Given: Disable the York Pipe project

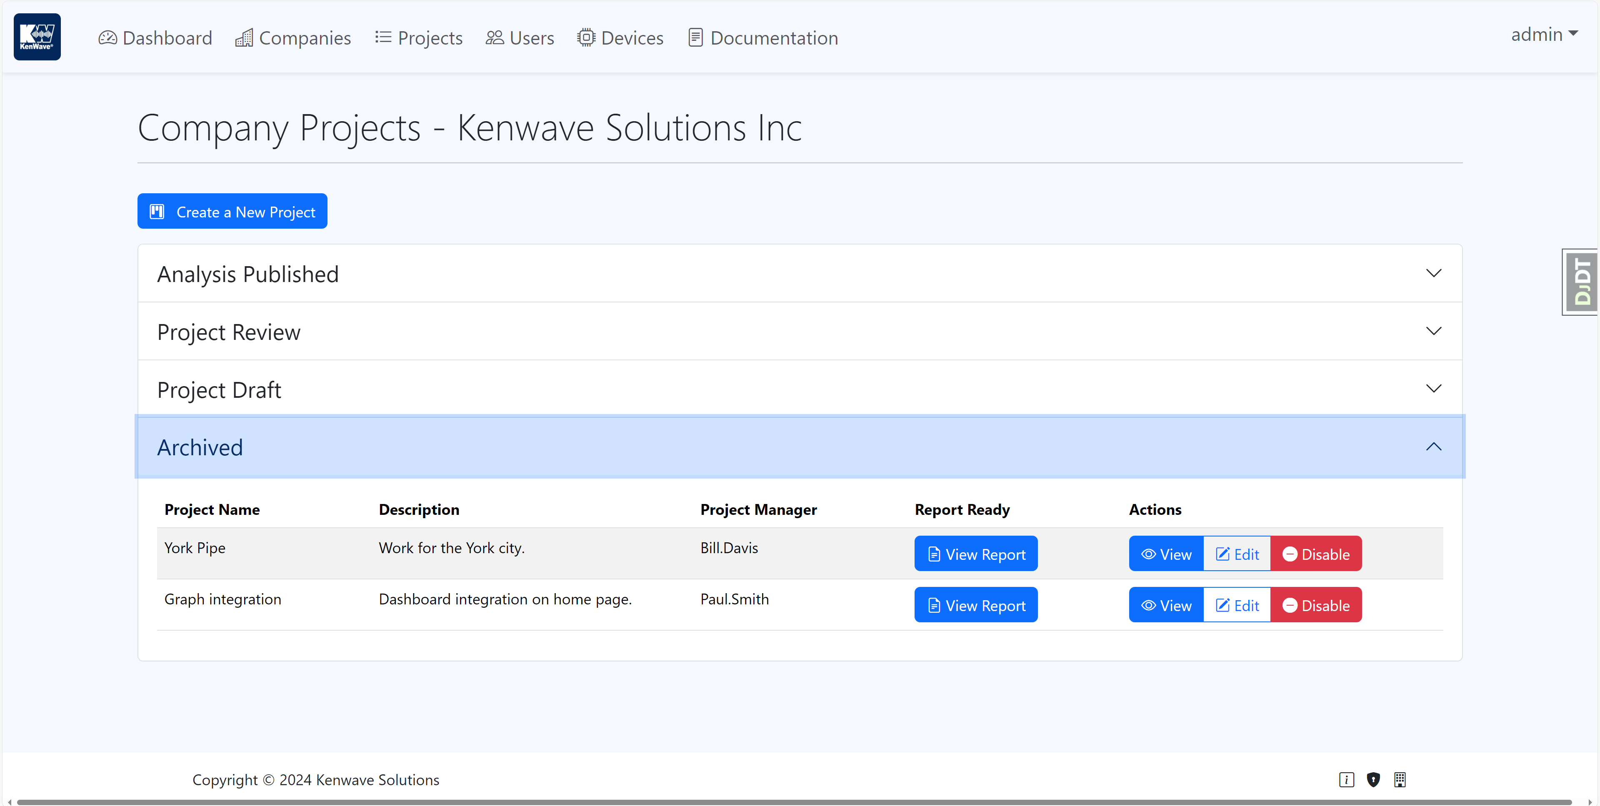Looking at the screenshot, I should (1315, 554).
